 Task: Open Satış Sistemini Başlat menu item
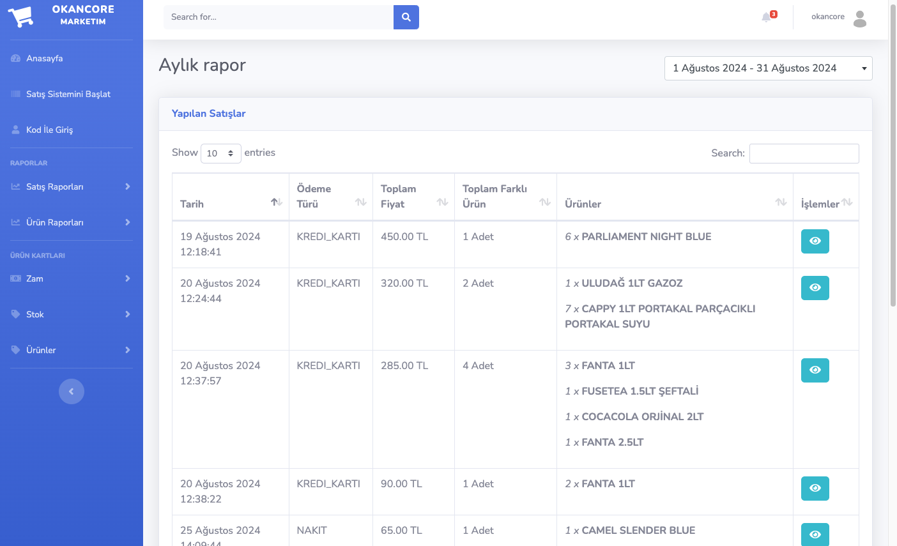click(x=72, y=94)
